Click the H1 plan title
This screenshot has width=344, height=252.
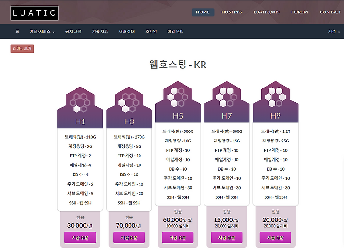click(x=80, y=121)
